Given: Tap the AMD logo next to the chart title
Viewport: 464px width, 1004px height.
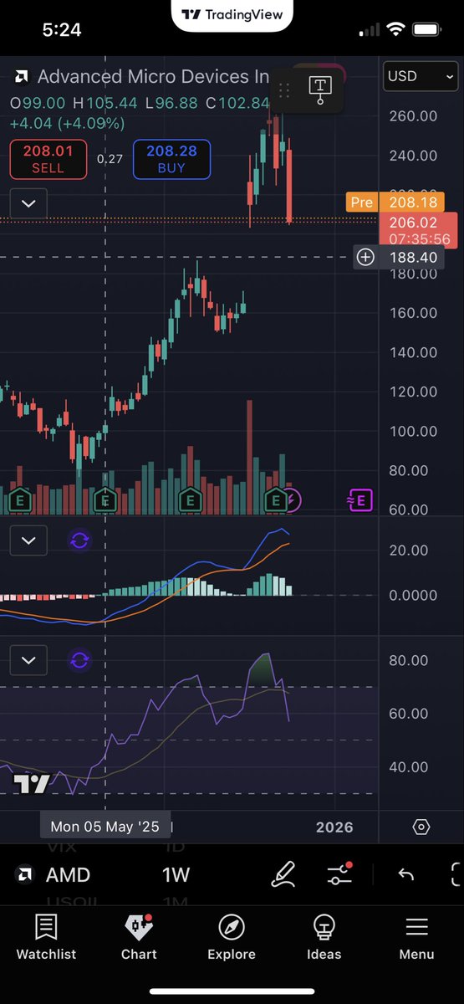Looking at the screenshot, I should point(22,77).
